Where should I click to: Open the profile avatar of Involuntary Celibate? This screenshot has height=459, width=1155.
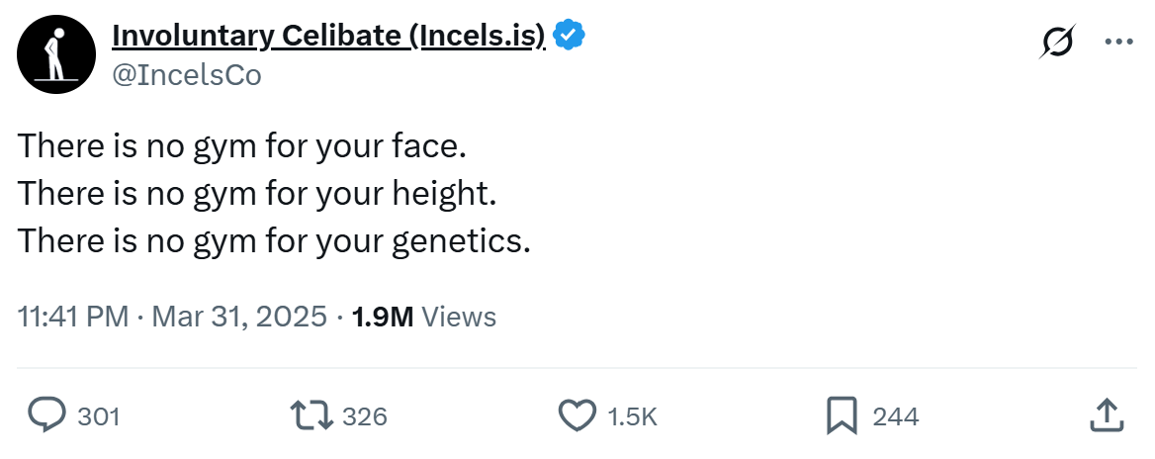pyautogui.click(x=56, y=53)
